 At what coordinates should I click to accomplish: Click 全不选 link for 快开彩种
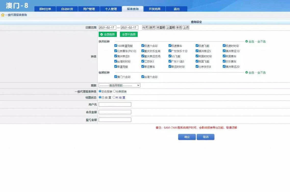click(x=261, y=42)
